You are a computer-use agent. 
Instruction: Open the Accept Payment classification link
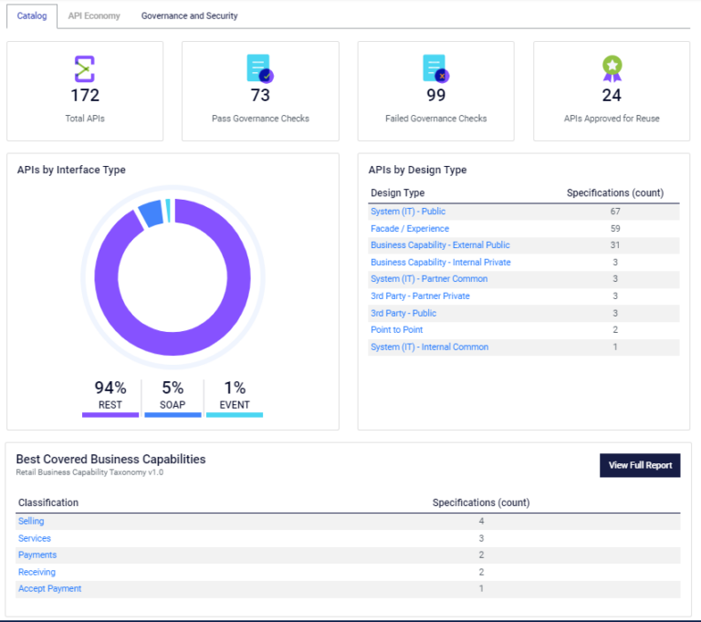pyautogui.click(x=49, y=588)
